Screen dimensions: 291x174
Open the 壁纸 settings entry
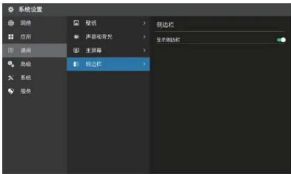(108, 23)
